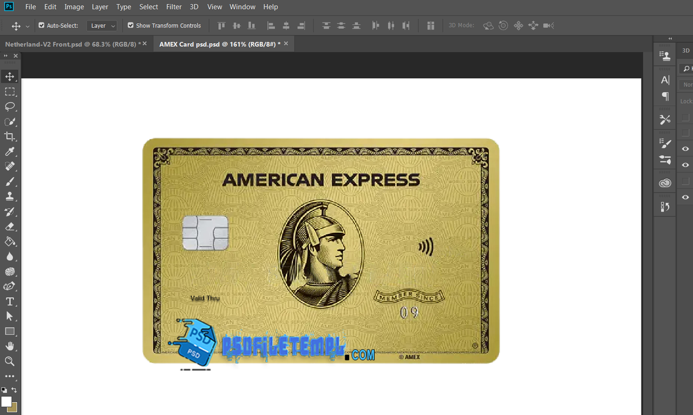The width and height of the screenshot is (693, 415).
Task: Select the Sponge tool
Action: pyautogui.click(x=10, y=272)
